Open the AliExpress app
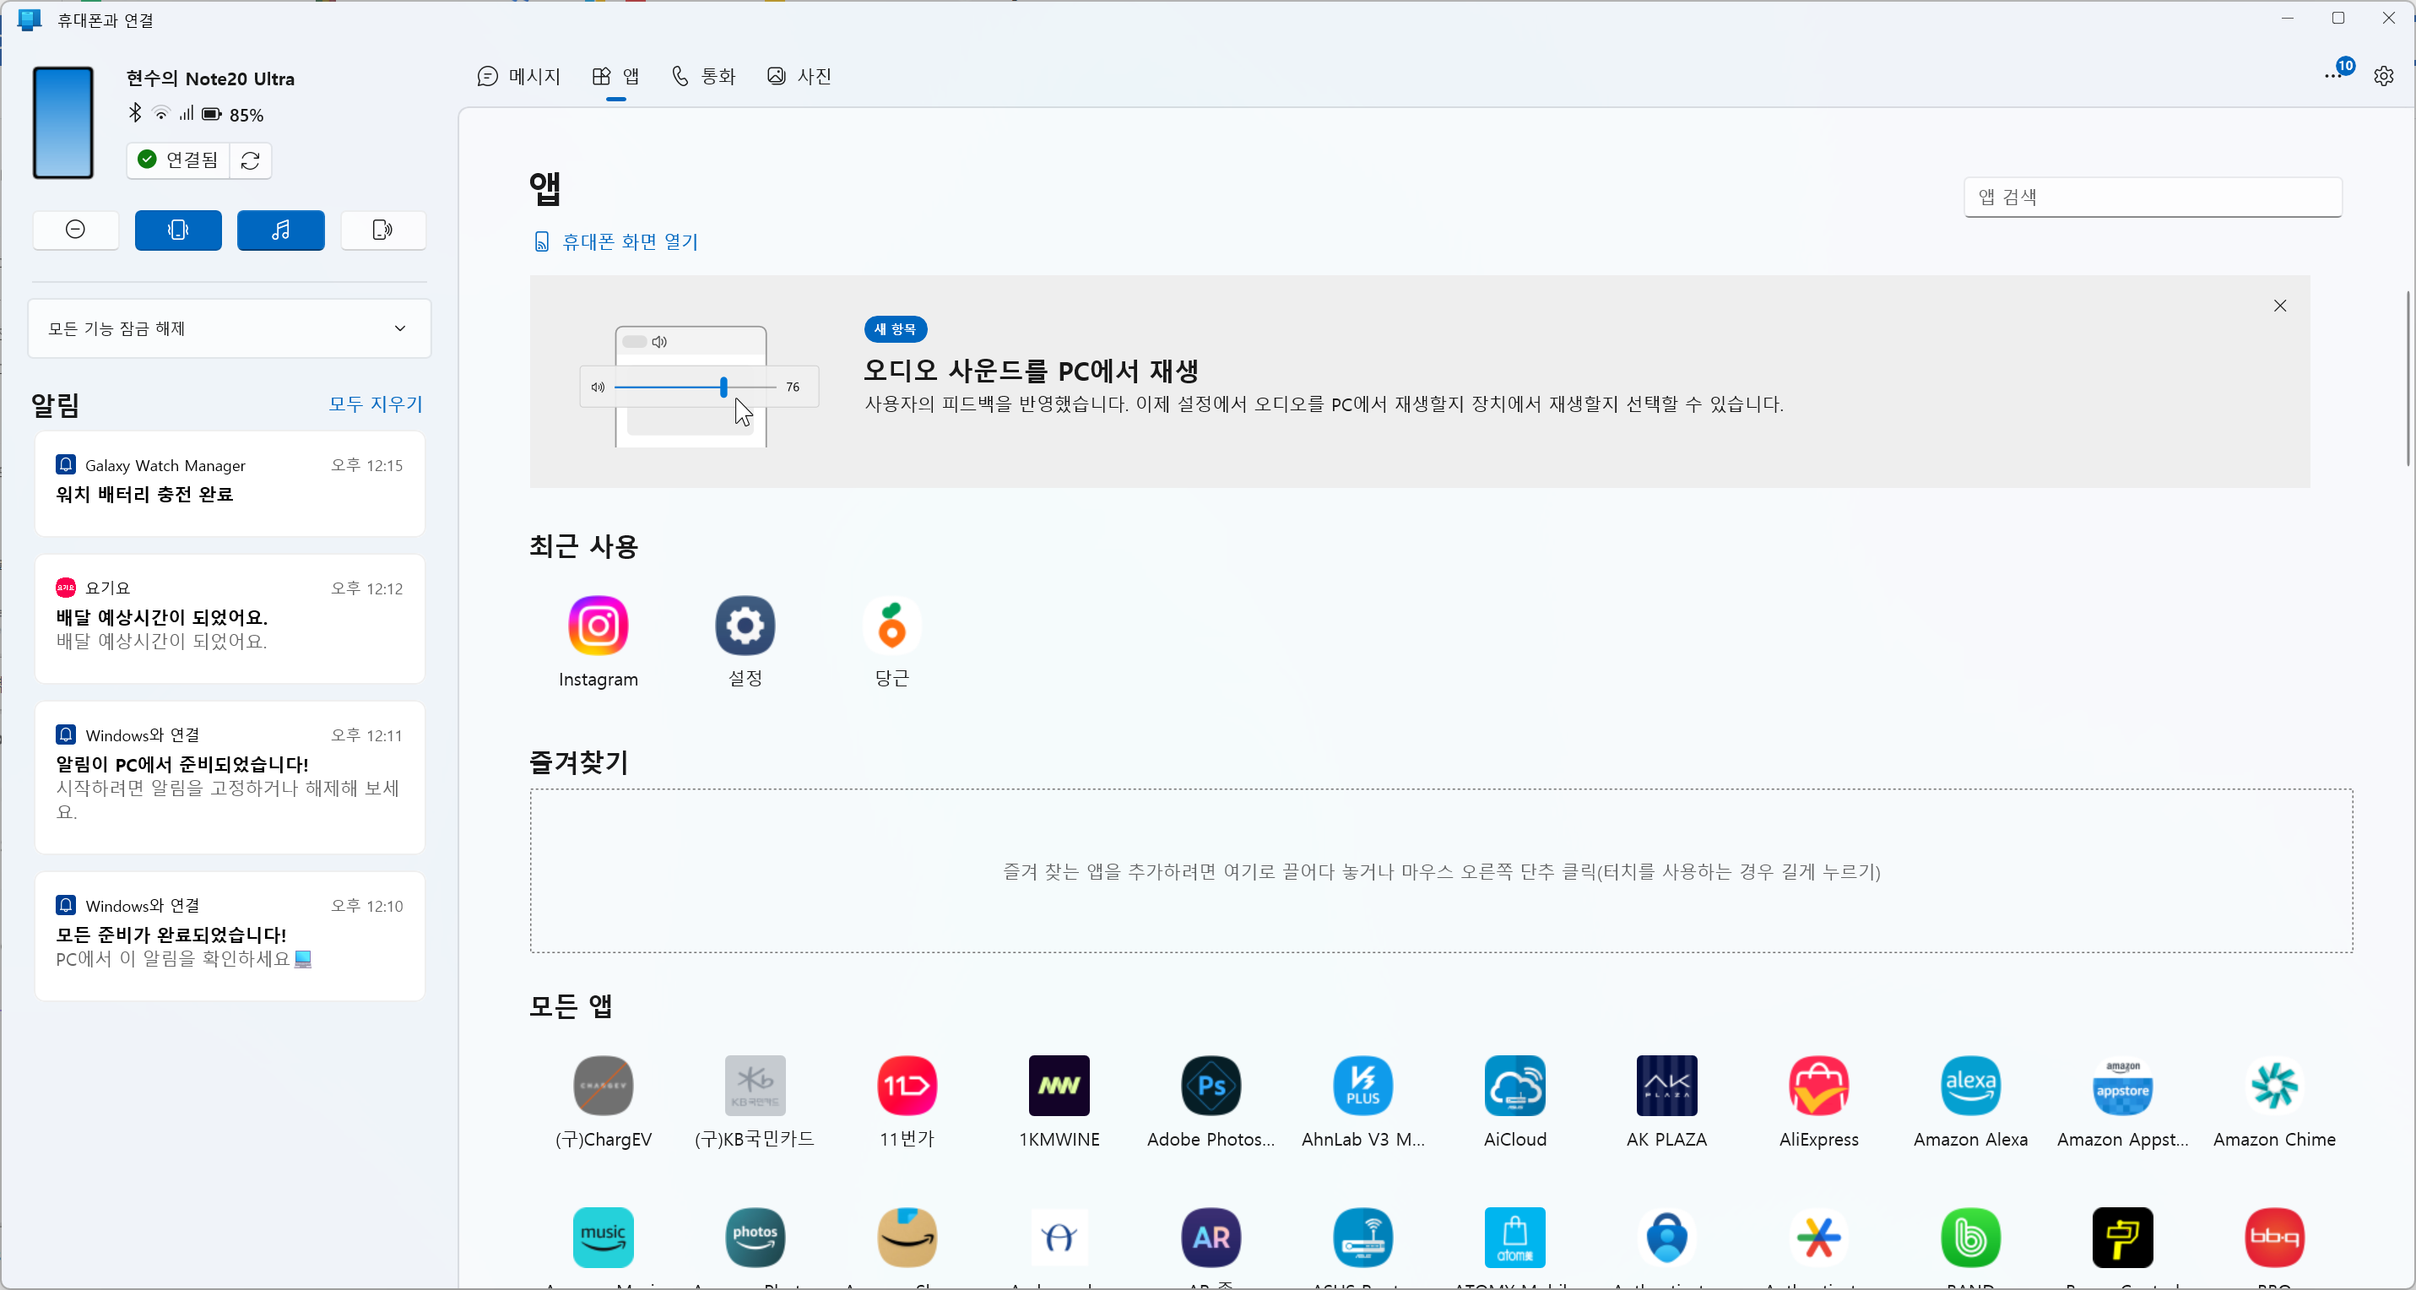This screenshot has height=1290, width=2416. (x=1818, y=1086)
